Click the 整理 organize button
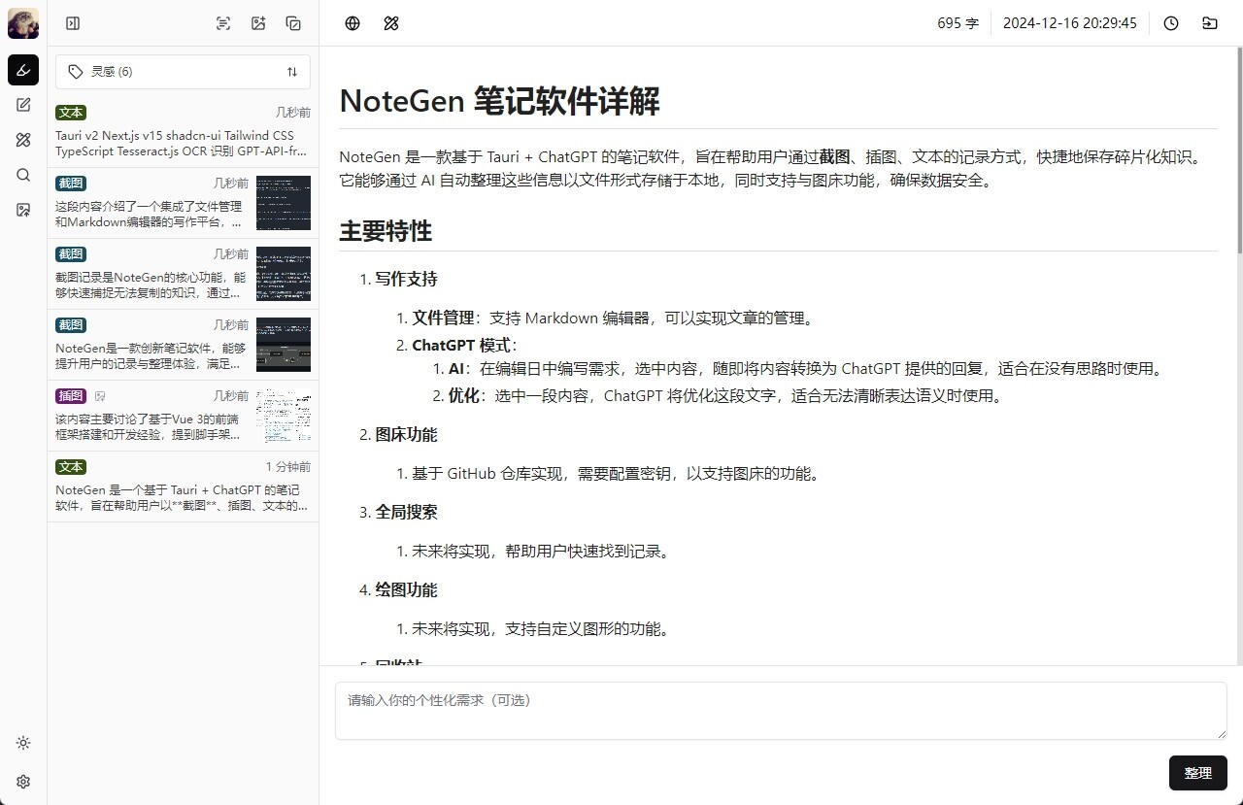 click(1198, 773)
